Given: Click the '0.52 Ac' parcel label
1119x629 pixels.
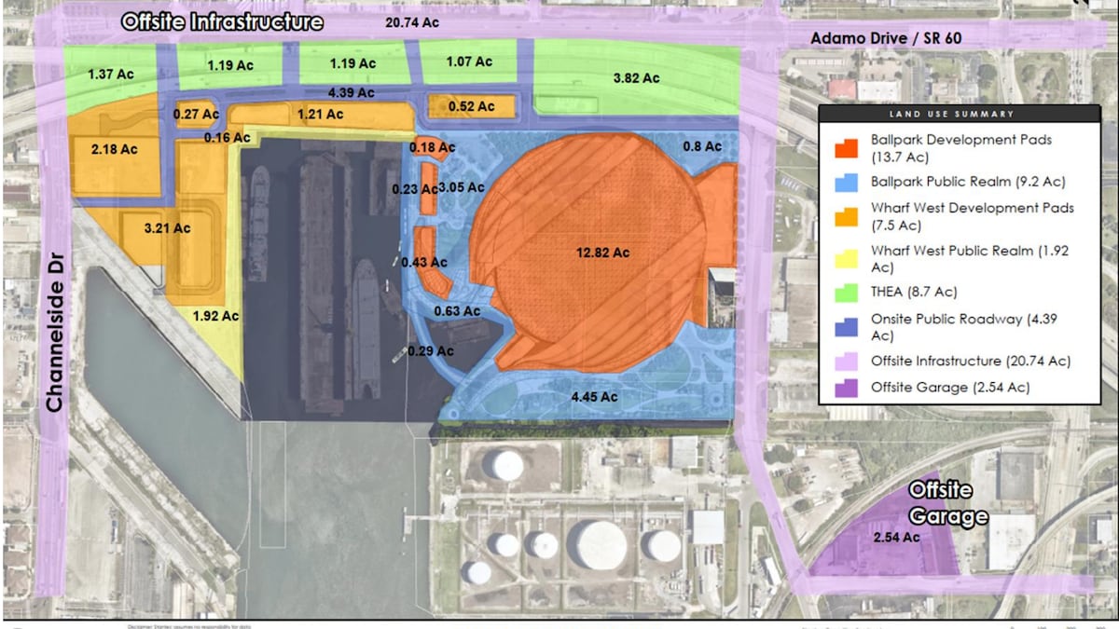Looking at the screenshot, I should (471, 106).
